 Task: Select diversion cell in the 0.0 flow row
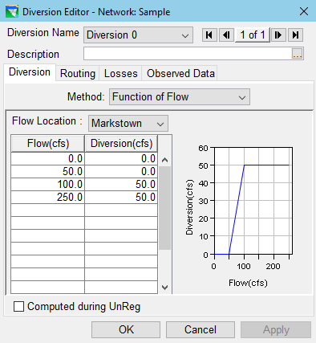[x=121, y=158]
